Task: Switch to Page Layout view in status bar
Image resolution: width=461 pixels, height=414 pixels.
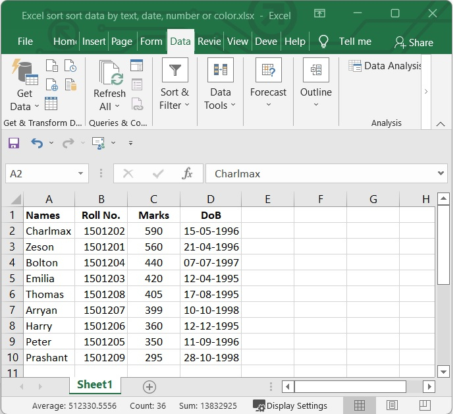Action: pyautogui.click(x=392, y=405)
